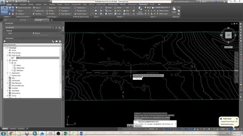Expand the Draw panel

[97, 17]
